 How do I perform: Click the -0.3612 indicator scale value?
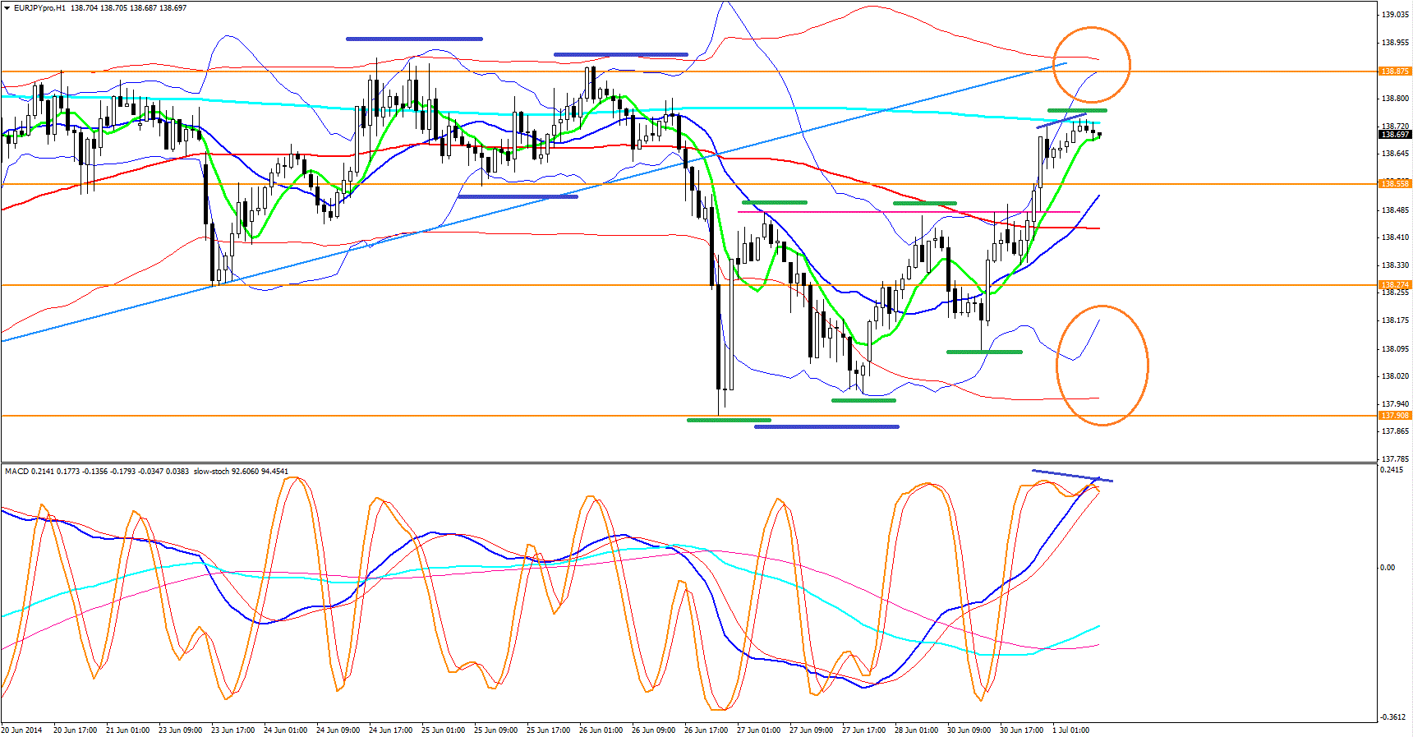tap(1392, 717)
